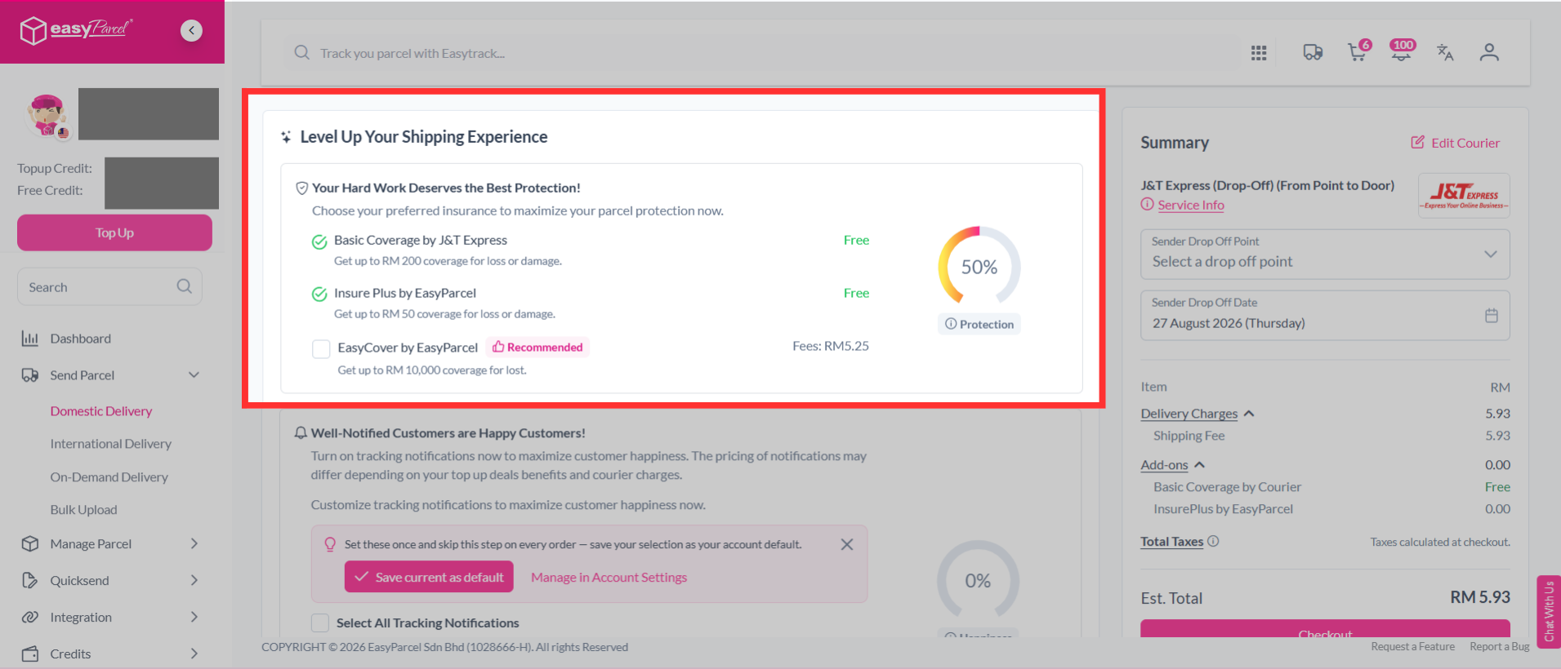Open the Service Info link
This screenshot has width=1561, height=669.
pos(1191,205)
